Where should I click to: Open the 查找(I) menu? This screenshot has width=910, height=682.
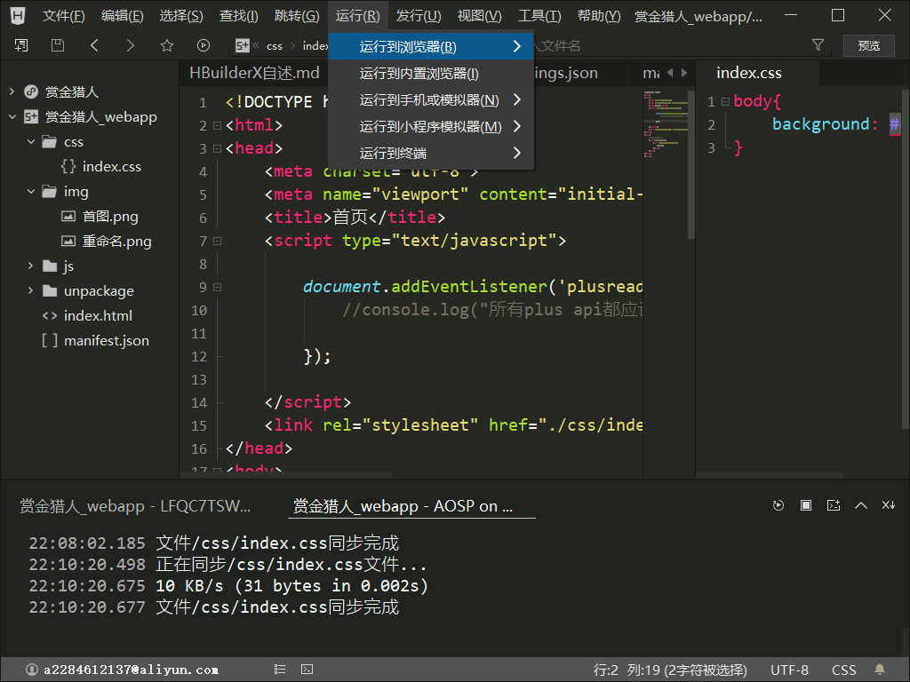pos(238,16)
